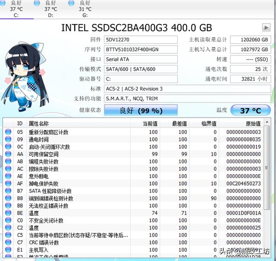Image resolution: width=276 pixels, height=261 pixels.
Task: Click the status icon of row AE
Action: [8, 176]
